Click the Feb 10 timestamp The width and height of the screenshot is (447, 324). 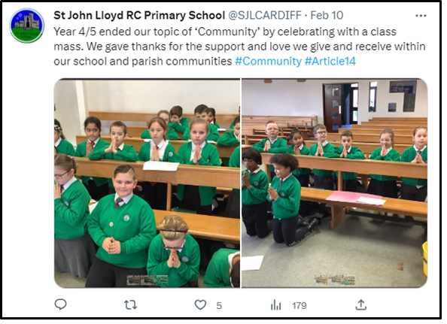coord(327,15)
